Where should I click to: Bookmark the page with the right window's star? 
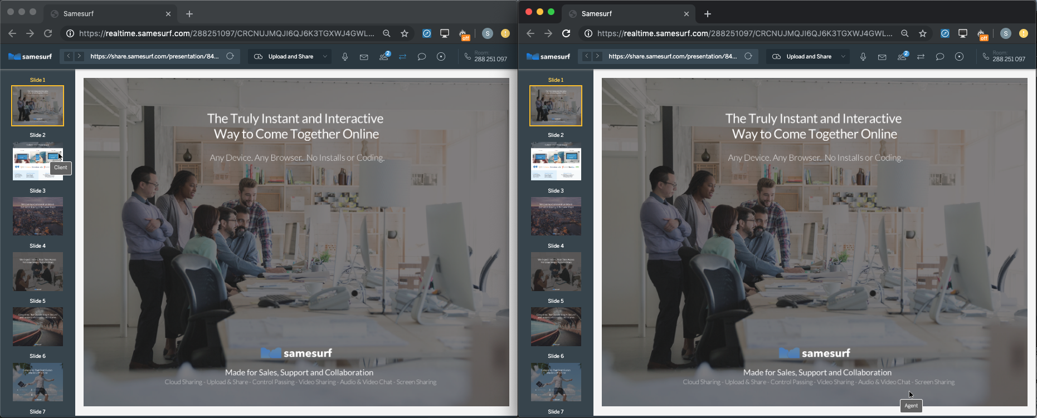pyautogui.click(x=923, y=33)
